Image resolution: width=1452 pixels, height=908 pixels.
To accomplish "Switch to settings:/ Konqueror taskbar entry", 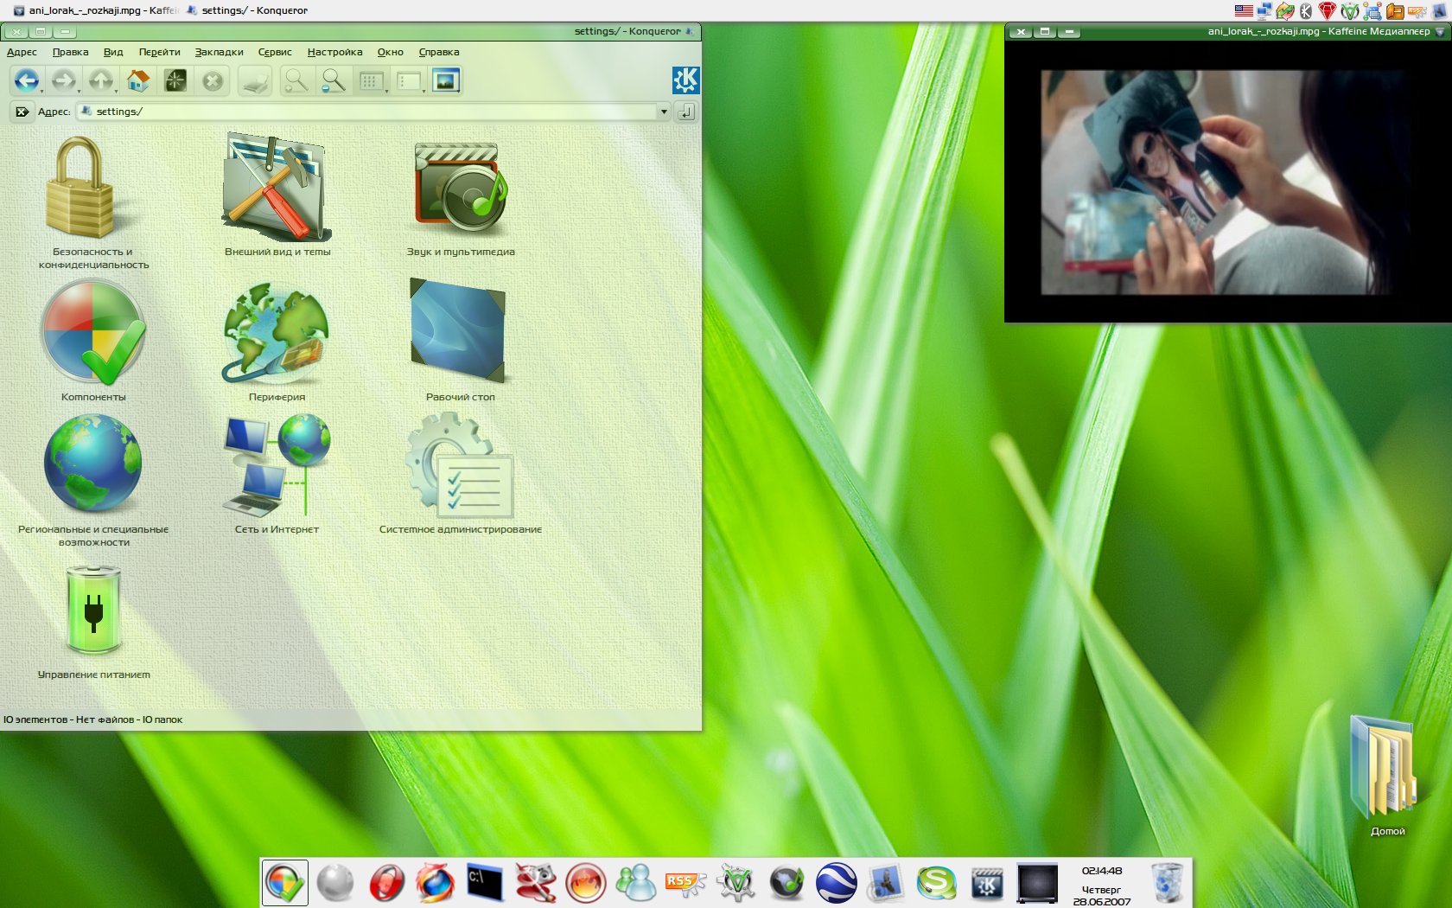I will 247,10.
